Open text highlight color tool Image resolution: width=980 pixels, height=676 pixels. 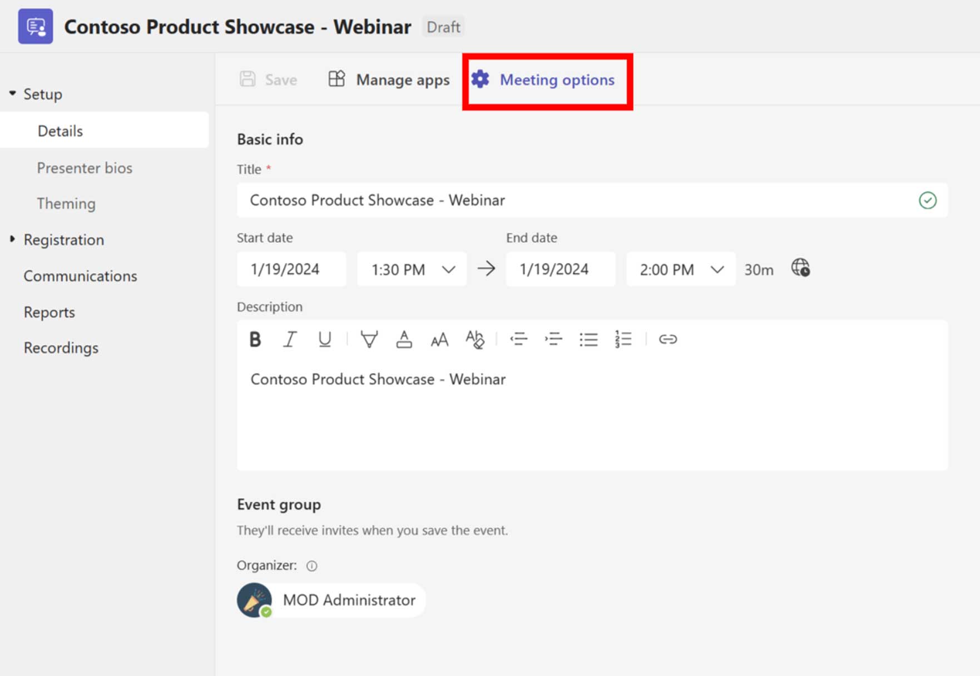click(369, 339)
